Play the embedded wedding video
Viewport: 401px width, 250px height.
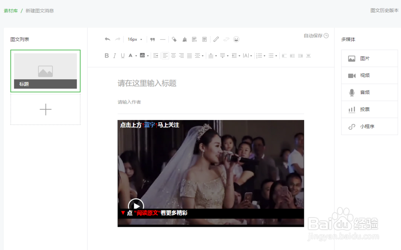point(136,206)
